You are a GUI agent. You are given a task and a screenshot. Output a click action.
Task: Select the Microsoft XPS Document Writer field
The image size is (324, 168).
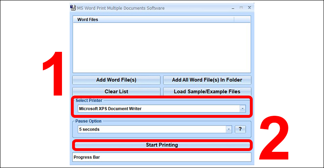click(158, 108)
